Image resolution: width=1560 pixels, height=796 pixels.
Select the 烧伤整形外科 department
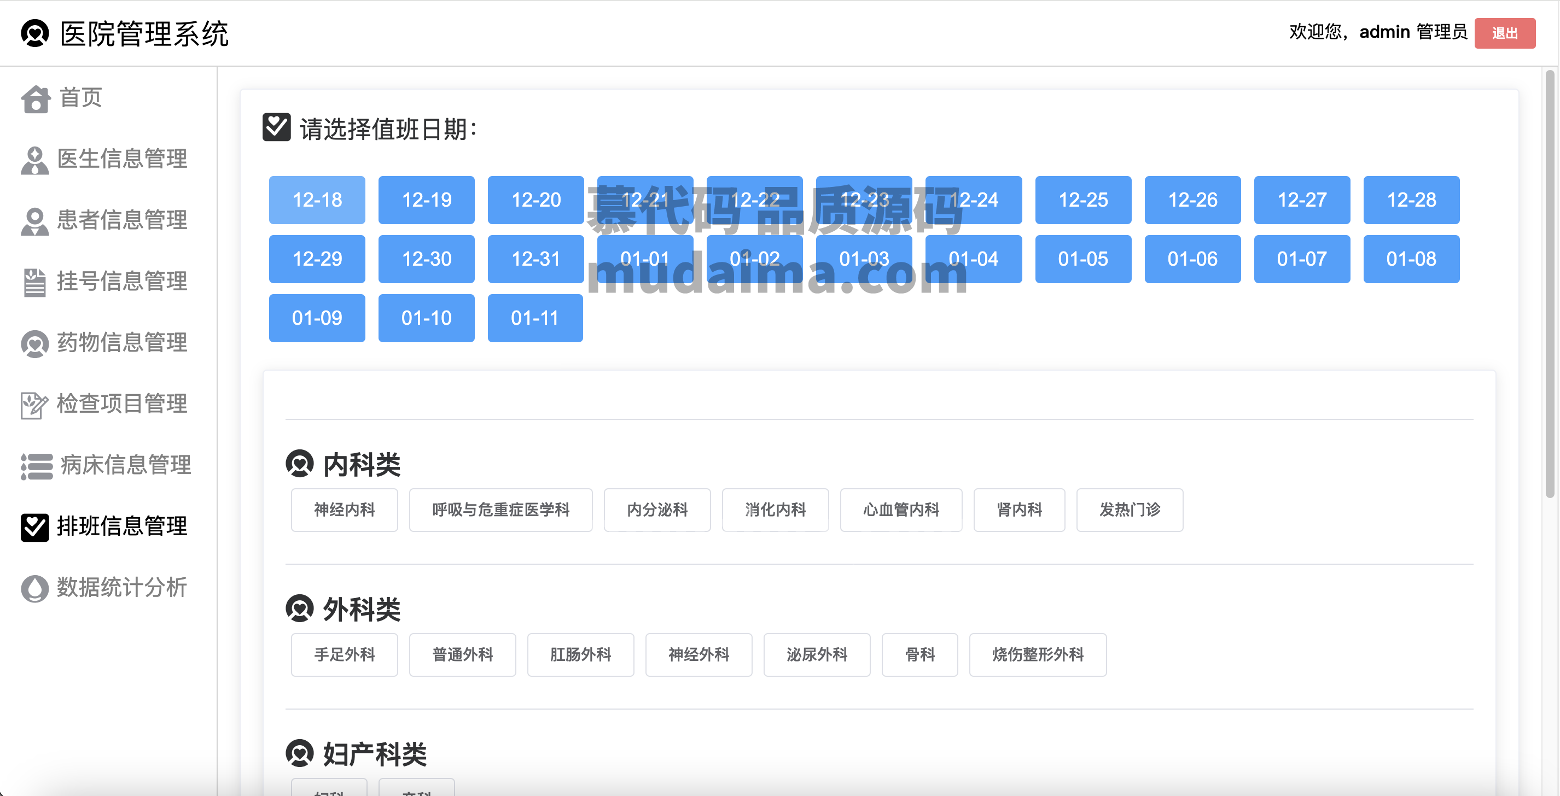click(x=1038, y=654)
